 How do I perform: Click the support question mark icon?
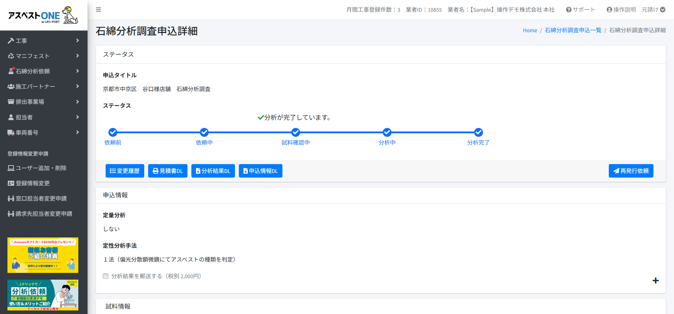click(x=568, y=10)
